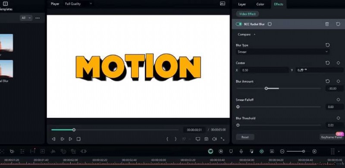Add a keyframe for Center
345x168 pixels.
tap(339, 63)
